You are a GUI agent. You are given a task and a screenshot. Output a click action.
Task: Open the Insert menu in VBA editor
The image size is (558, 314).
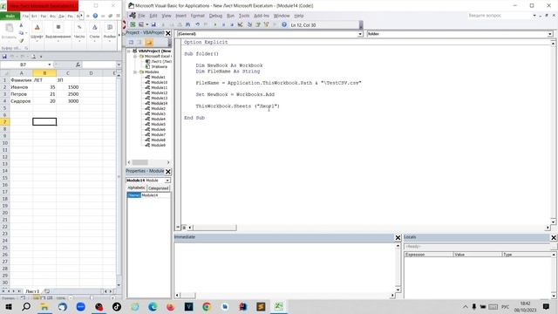click(180, 16)
